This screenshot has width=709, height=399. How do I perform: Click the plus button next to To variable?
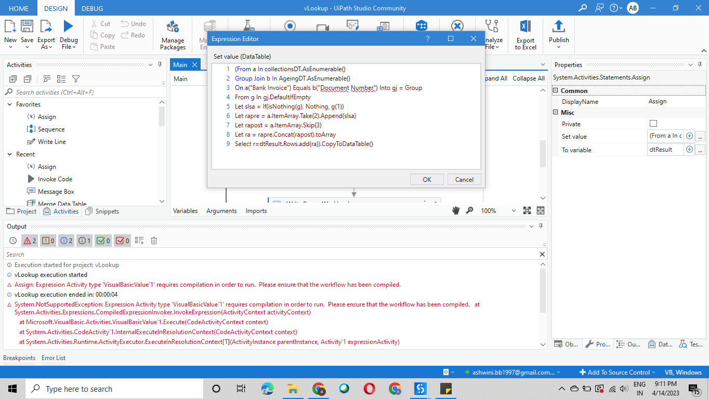pos(690,150)
